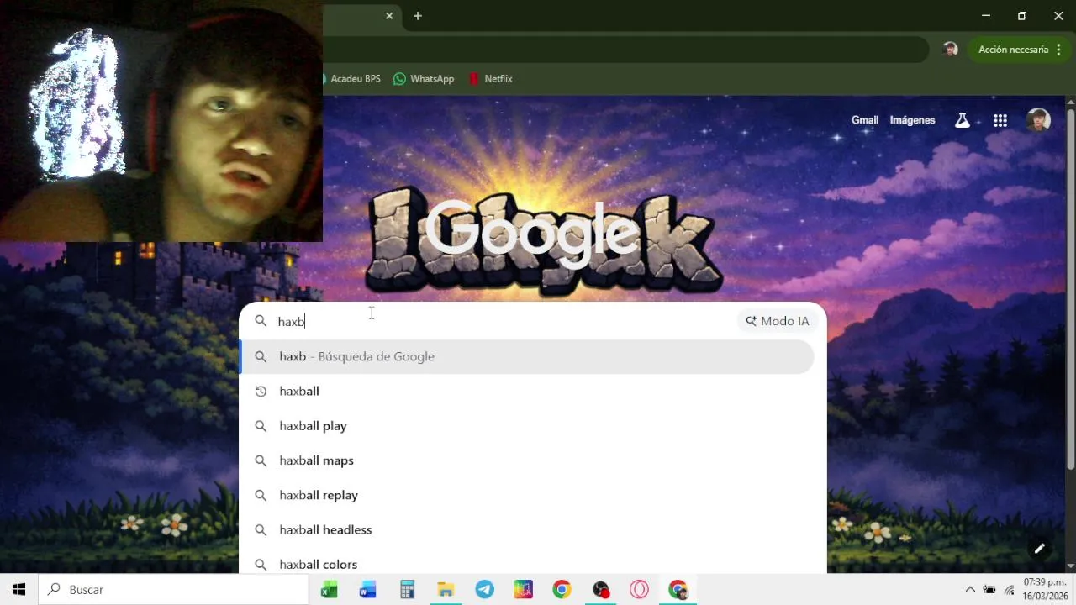Open the Google apps grid icon
The height and width of the screenshot is (605, 1076).
1000,120
